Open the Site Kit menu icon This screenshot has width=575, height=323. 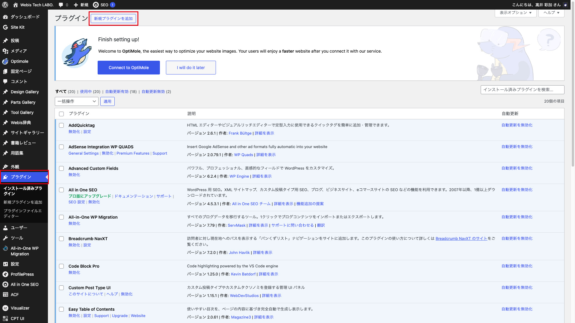click(5, 27)
